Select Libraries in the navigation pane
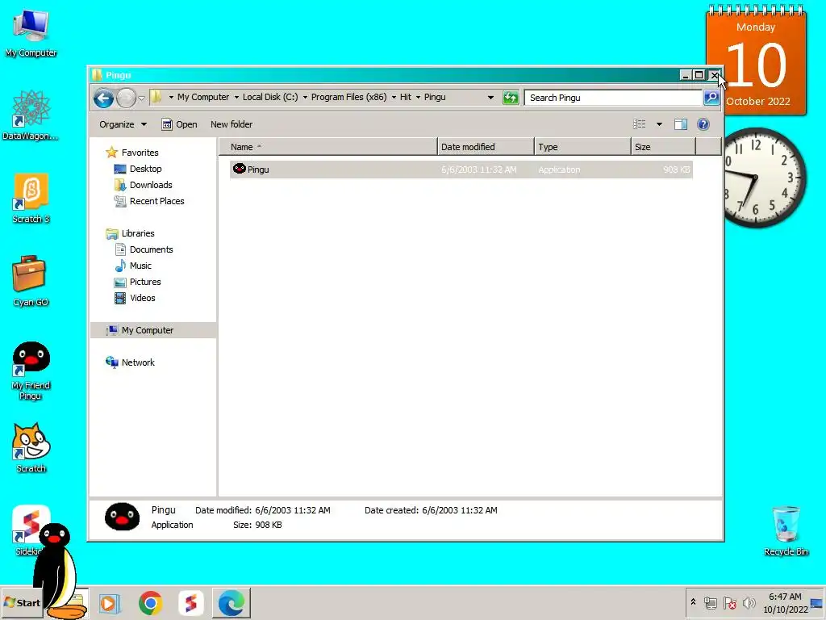The image size is (826, 620). pyautogui.click(x=130, y=233)
